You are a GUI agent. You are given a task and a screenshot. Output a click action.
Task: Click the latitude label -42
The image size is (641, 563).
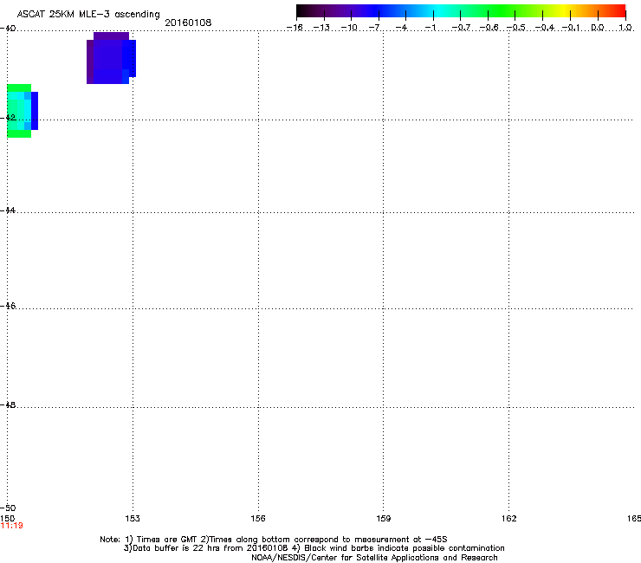pyautogui.click(x=8, y=117)
